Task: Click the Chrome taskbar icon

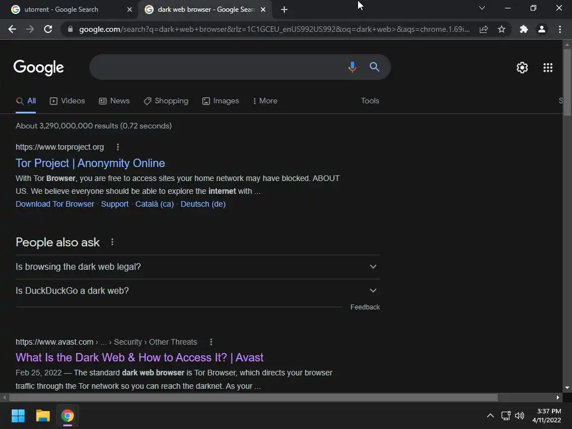Action: 67,416
